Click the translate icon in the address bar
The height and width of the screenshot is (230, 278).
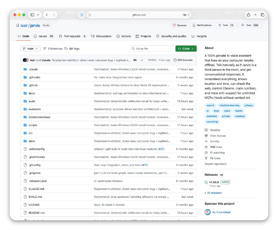[184, 15]
